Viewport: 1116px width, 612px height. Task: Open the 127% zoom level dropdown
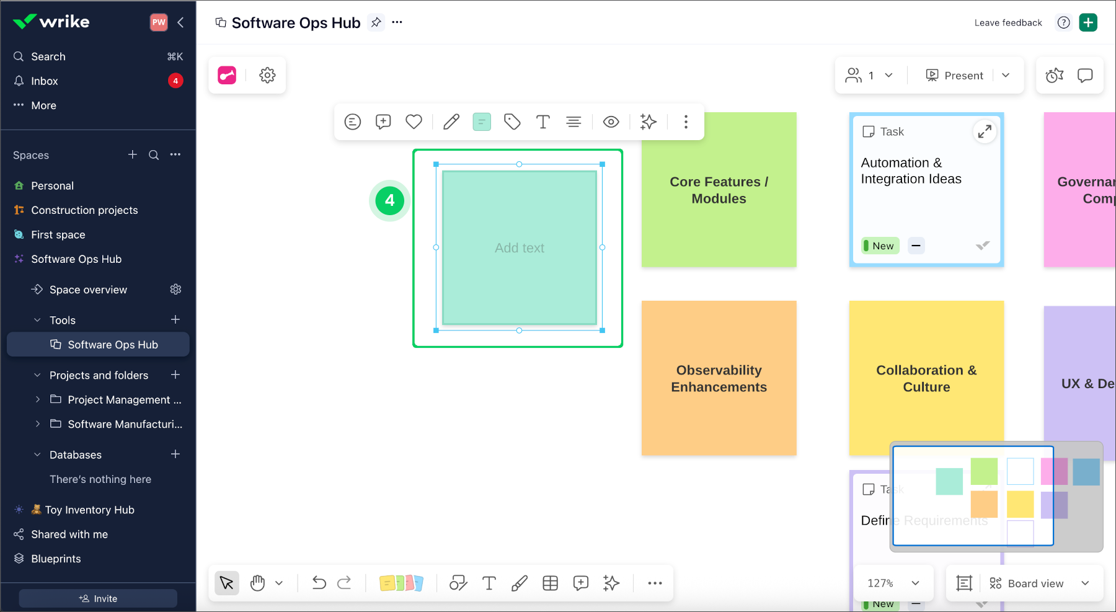[x=893, y=583]
